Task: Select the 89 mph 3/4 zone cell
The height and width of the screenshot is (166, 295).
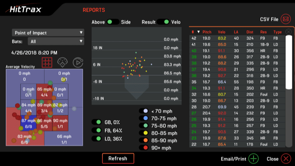Action: pyautogui.click(x=44, y=108)
